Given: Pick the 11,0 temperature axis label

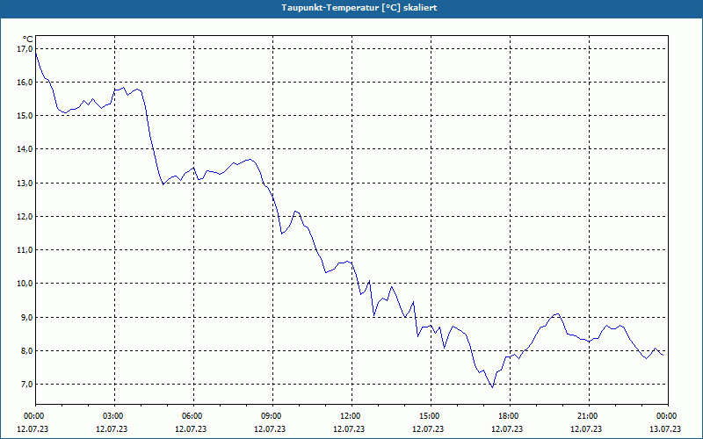Looking at the screenshot, I should (25, 250).
